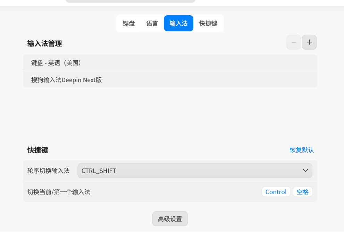Click 恢复默认 to restore defaults
This screenshot has height=232, width=344.
(302, 150)
